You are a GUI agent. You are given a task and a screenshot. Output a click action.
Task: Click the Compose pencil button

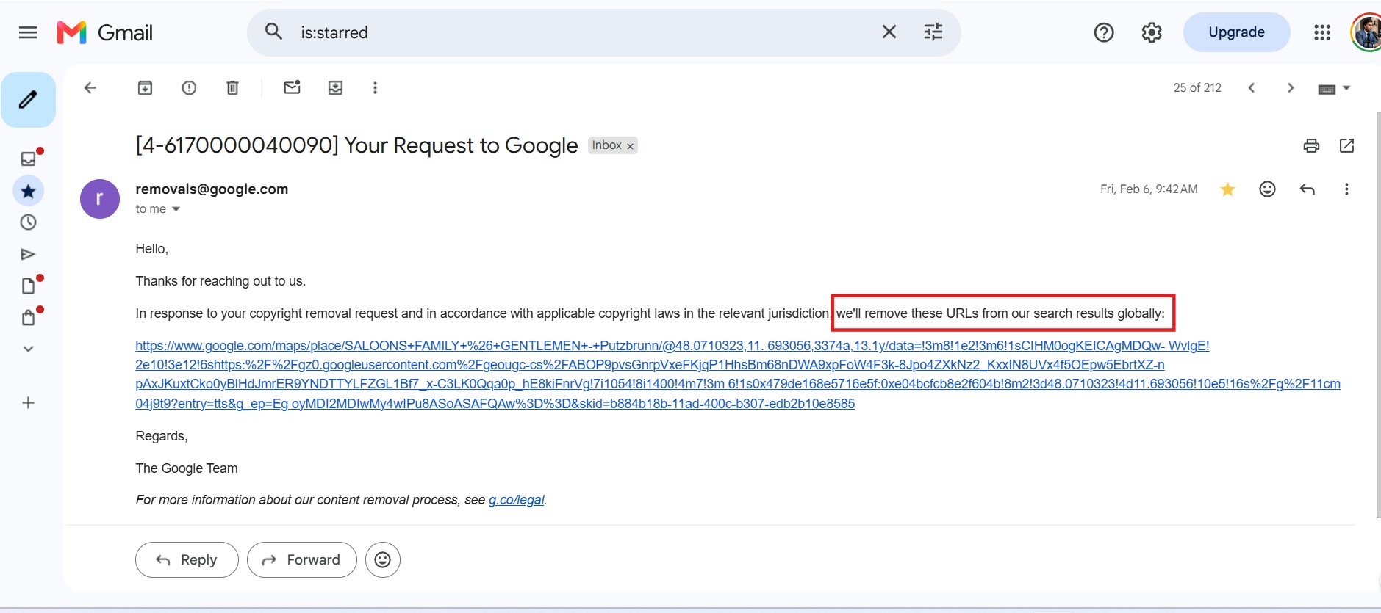click(28, 100)
